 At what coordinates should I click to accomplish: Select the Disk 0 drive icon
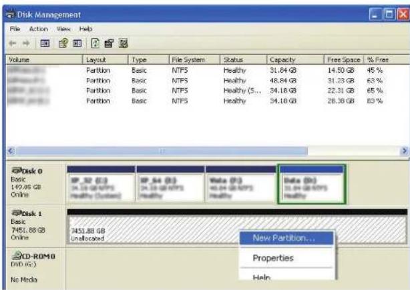point(17,171)
